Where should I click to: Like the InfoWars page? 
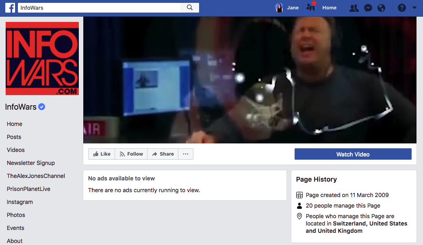102,154
